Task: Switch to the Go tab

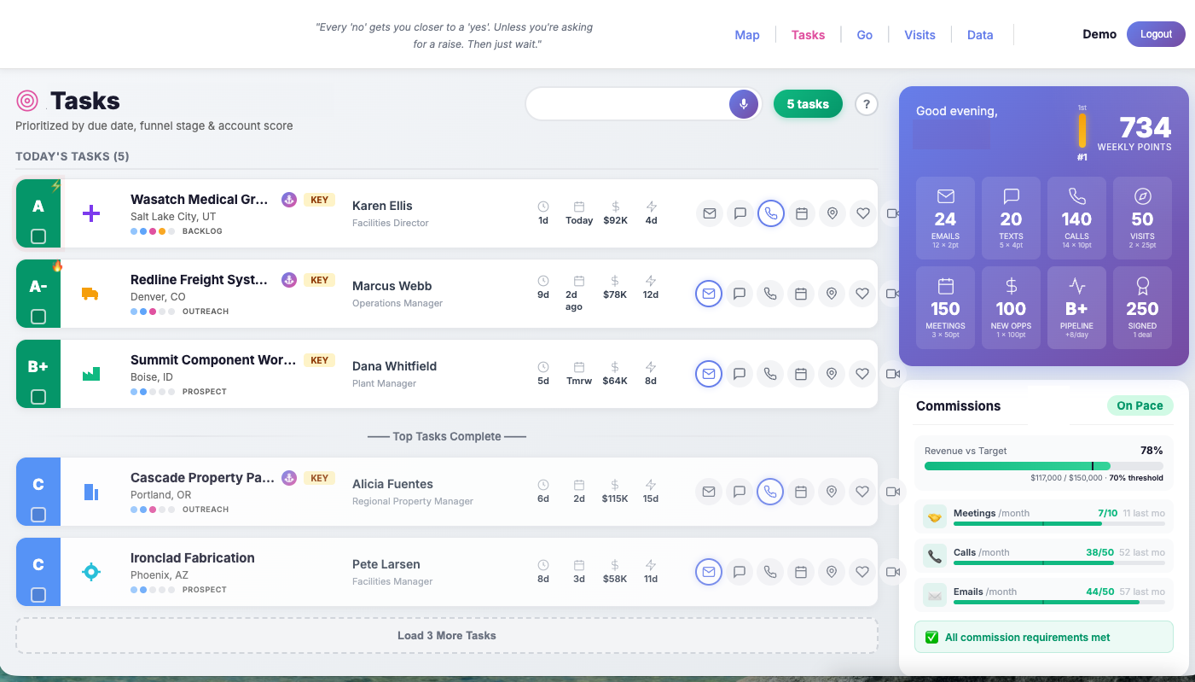Action: point(865,35)
